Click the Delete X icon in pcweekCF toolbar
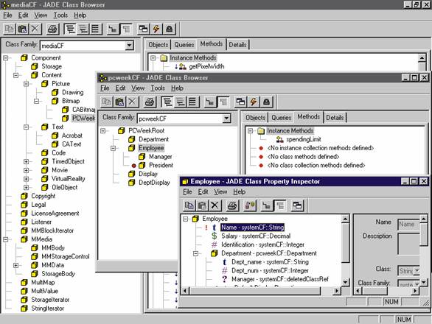 click(132, 102)
